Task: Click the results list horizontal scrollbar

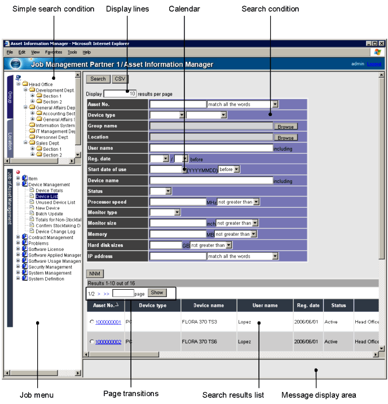Action: (124, 354)
